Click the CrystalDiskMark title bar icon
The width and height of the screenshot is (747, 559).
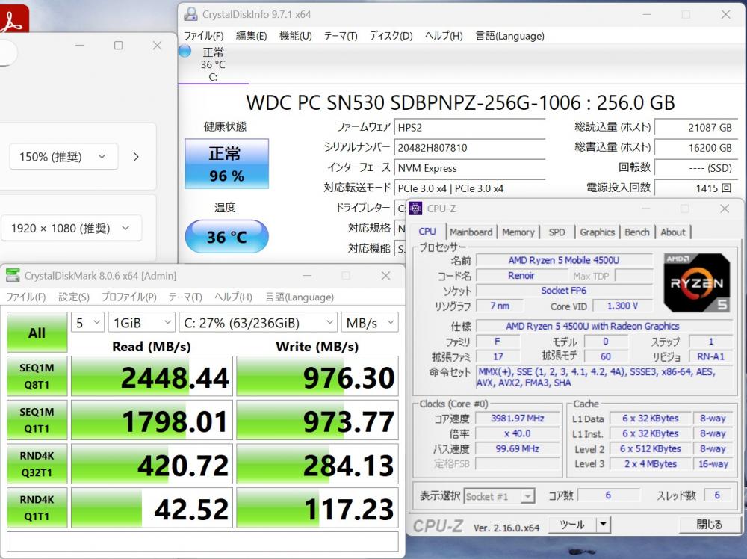pyautogui.click(x=13, y=276)
